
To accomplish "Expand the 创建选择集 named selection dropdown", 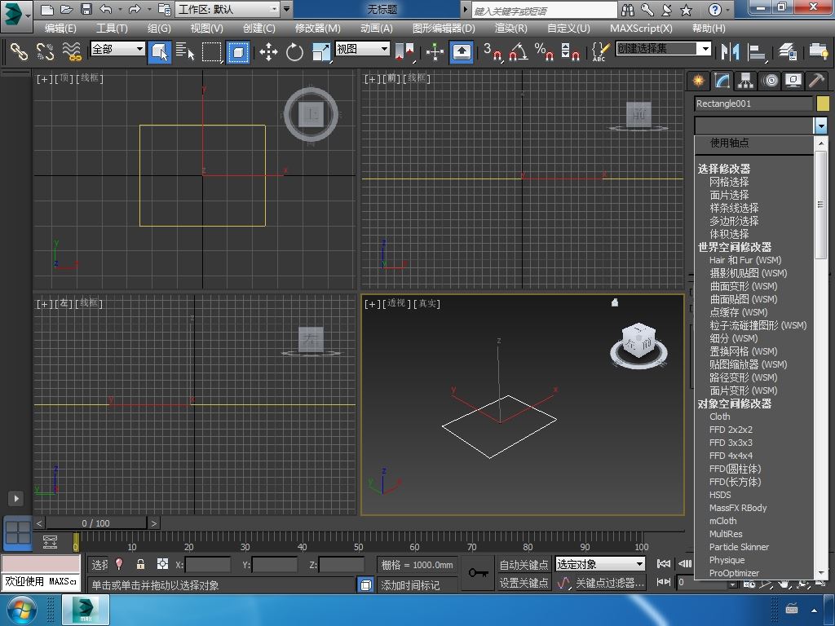I will pyautogui.click(x=705, y=49).
